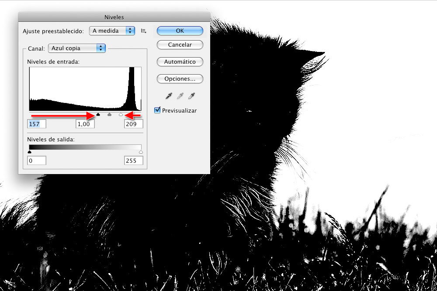
Task: Click the 'Canal:' label
Action: 36,48
